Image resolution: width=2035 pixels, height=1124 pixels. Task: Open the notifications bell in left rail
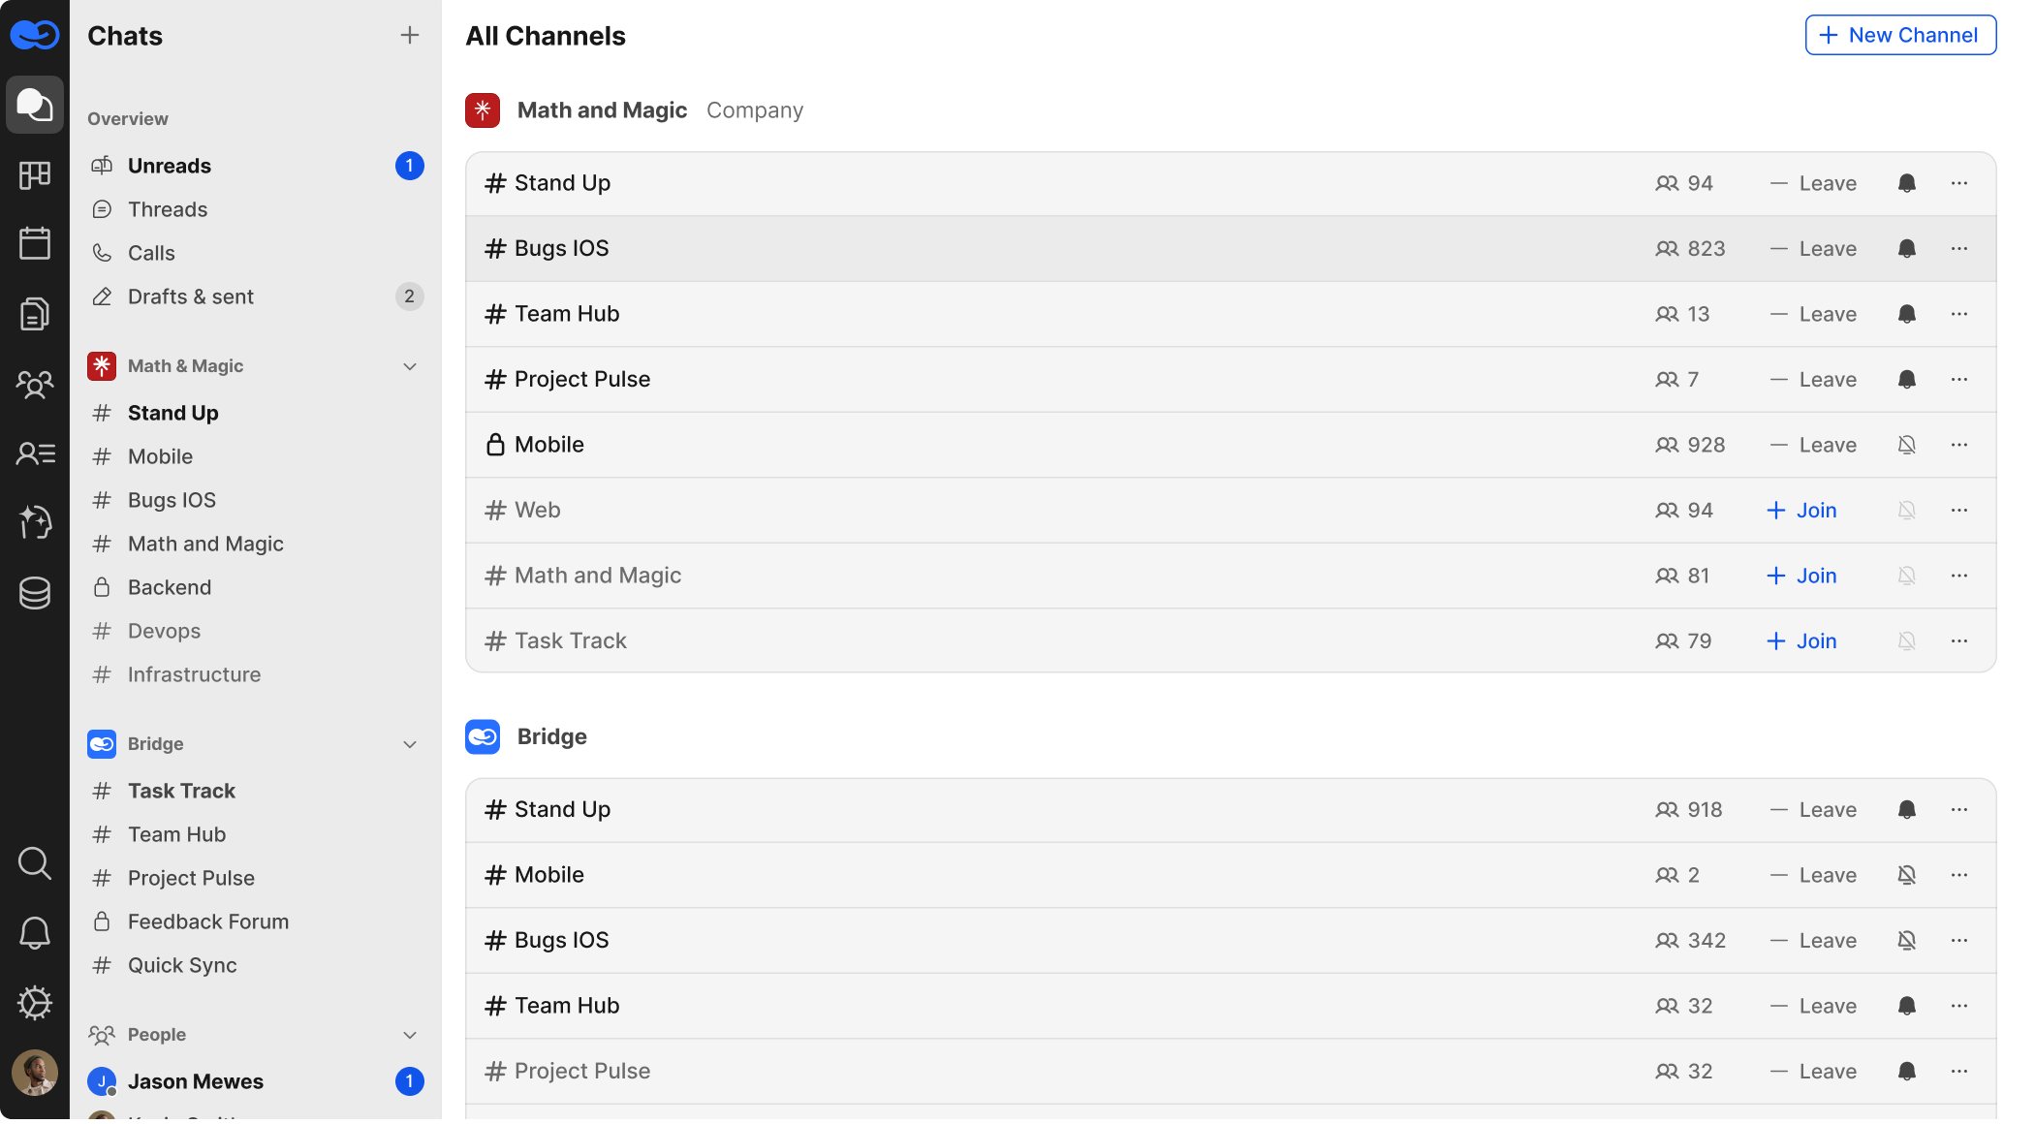click(35, 933)
